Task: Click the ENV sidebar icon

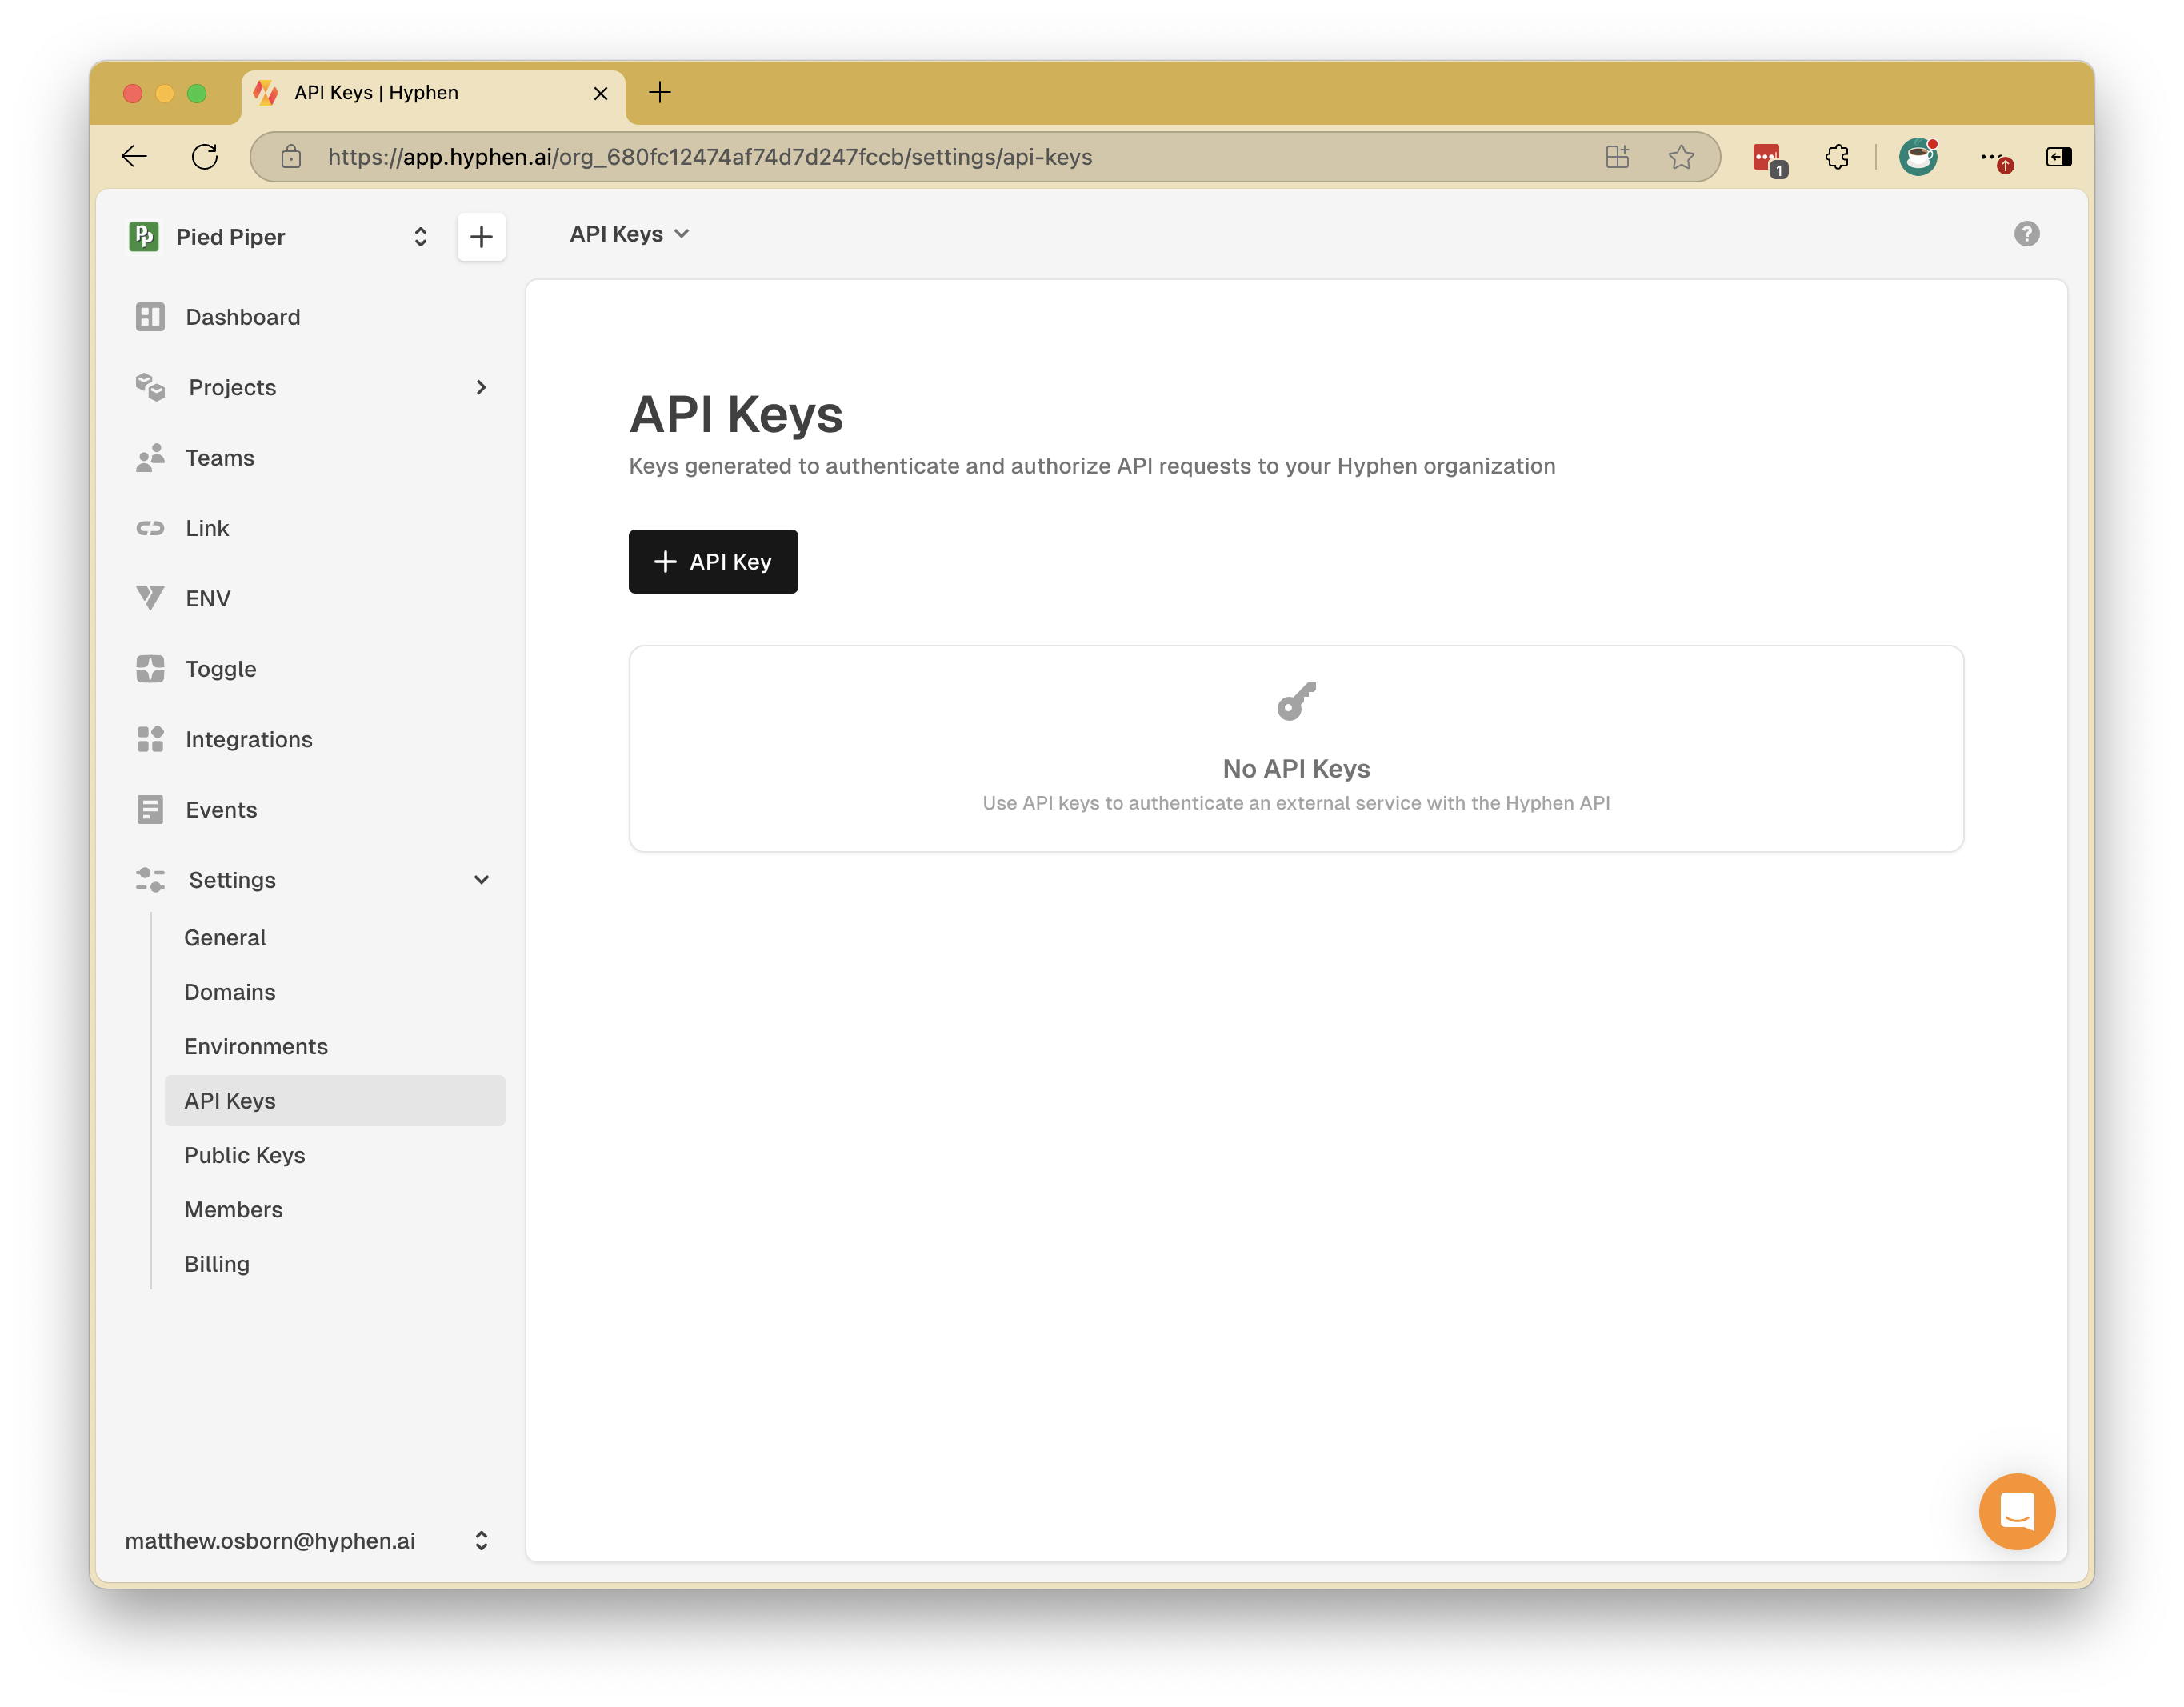Action: click(150, 598)
